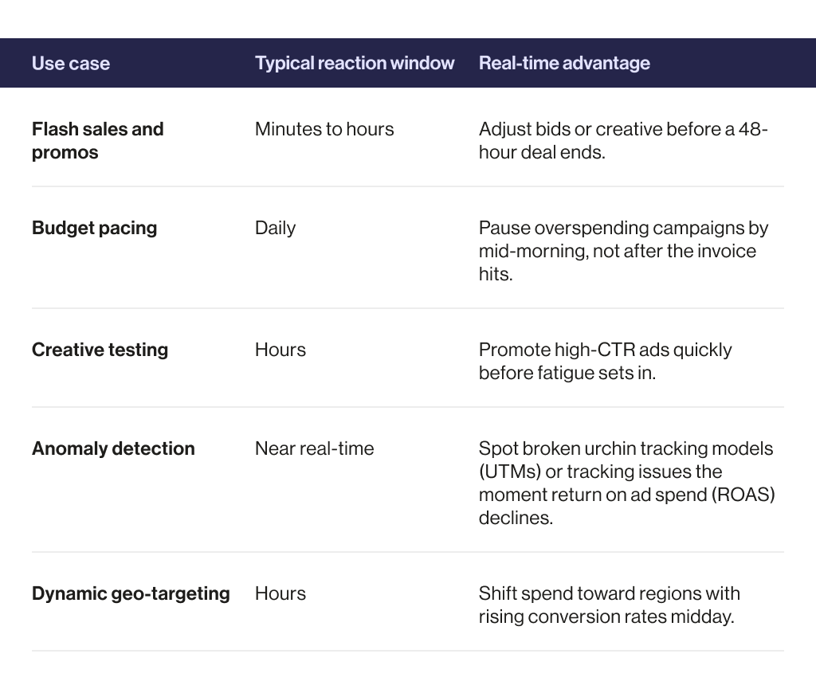Click the "(UTMs)" abbreviation text
816x689 pixels.
[x=509, y=472]
